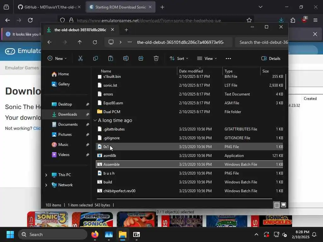The width and height of the screenshot is (323, 242).
Task: Show hidden system tray icons
Action: 256,234
